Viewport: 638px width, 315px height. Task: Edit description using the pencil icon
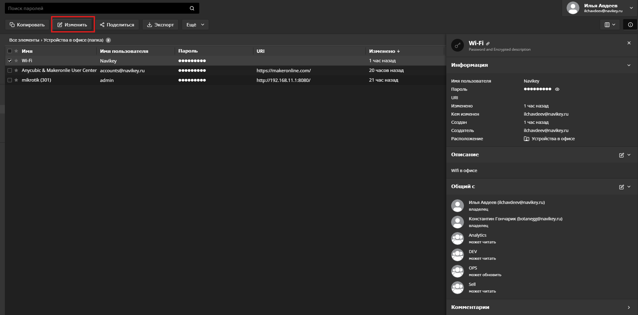621,155
